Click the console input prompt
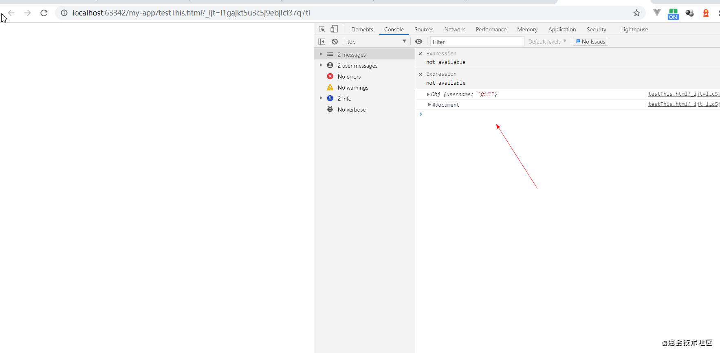720x353 pixels. pos(570,114)
